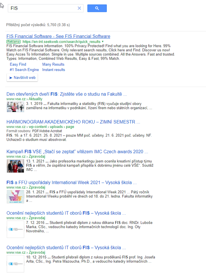The width and height of the screenshot is (206, 273).
Task: Click the Navštívit web button
Action: tap(22, 77)
